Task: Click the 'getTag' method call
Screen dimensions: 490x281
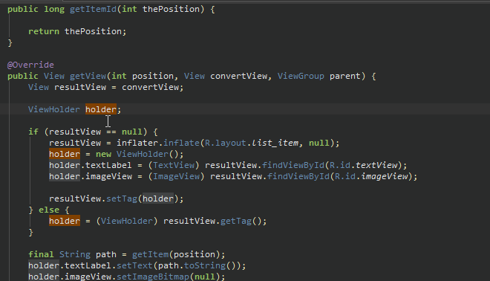Action: pos(236,222)
